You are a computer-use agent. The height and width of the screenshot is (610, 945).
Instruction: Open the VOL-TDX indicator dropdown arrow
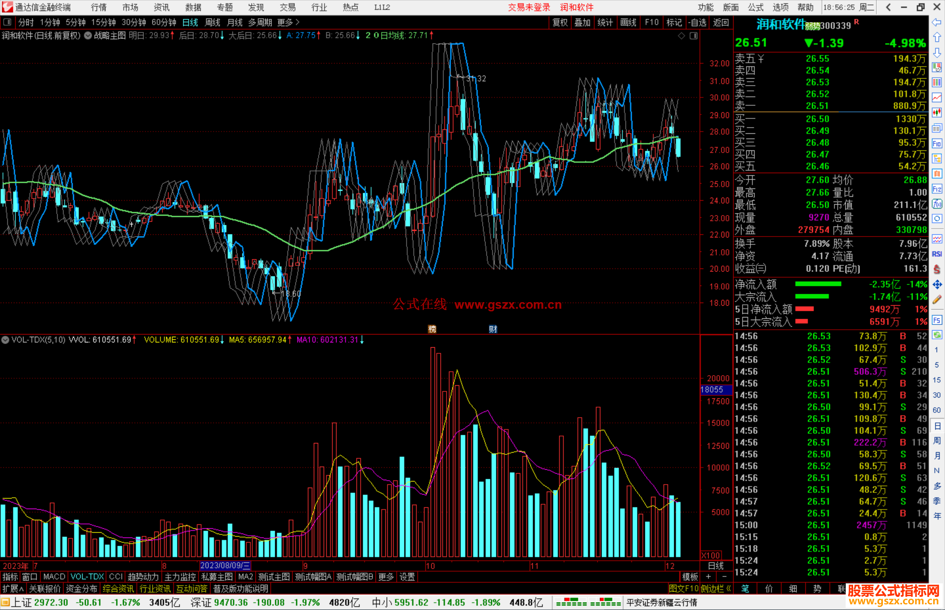click(x=5, y=340)
